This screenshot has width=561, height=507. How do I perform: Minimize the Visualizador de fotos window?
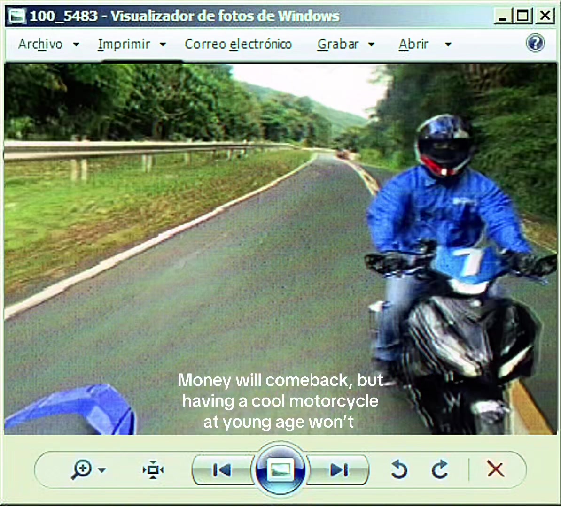(x=503, y=16)
